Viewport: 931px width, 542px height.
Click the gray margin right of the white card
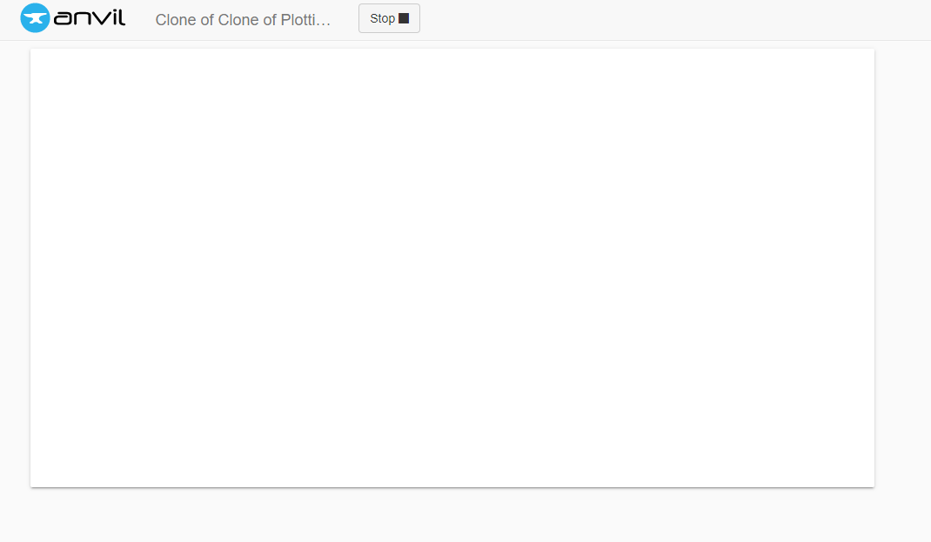(x=902, y=268)
